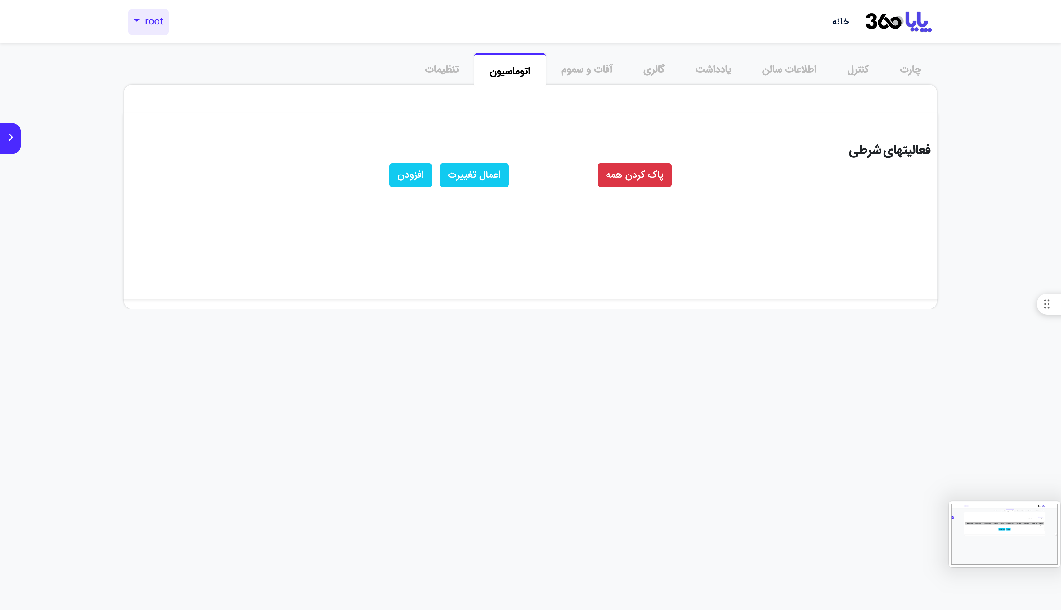This screenshot has height=610, width=1061.
Task: Open the آفات و سموم tab
Action: click(x=586, y=69)
